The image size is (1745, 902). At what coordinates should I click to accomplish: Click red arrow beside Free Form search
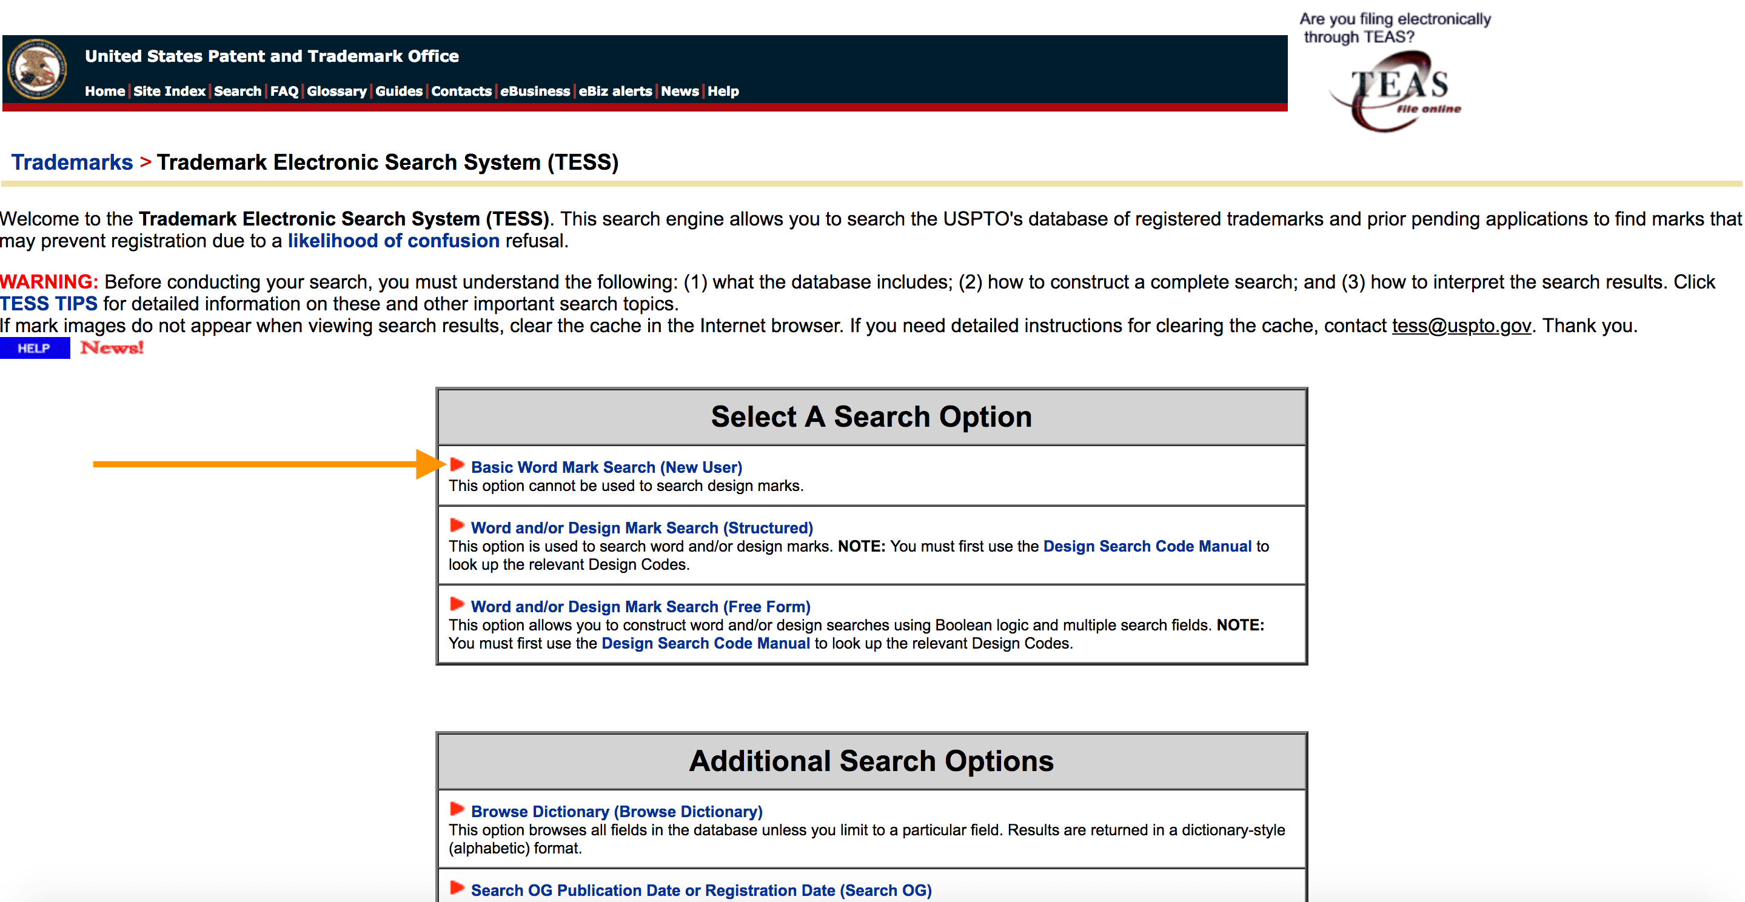[x=457, y=604]
